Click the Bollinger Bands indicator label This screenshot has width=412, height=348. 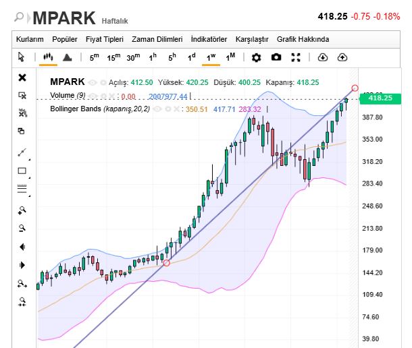(100, 109)
